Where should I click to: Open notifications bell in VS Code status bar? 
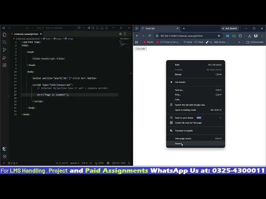pos(129,163)
